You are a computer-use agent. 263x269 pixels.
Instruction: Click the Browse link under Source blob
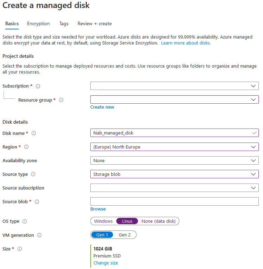pyautogui.click(x=98, y=209)
